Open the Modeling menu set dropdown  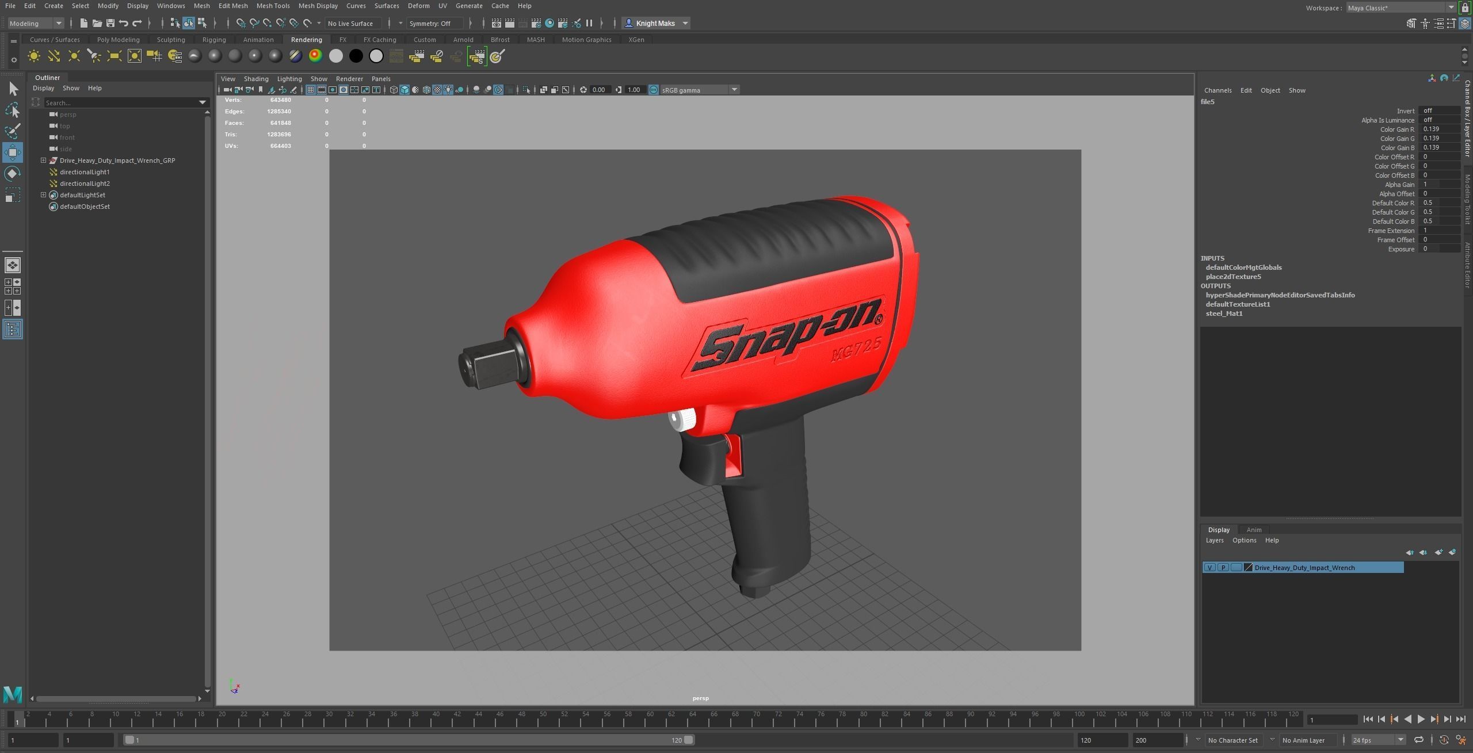(x=35, y=23)
